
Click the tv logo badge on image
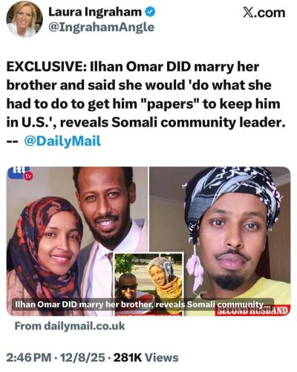[x=20, y=173]
